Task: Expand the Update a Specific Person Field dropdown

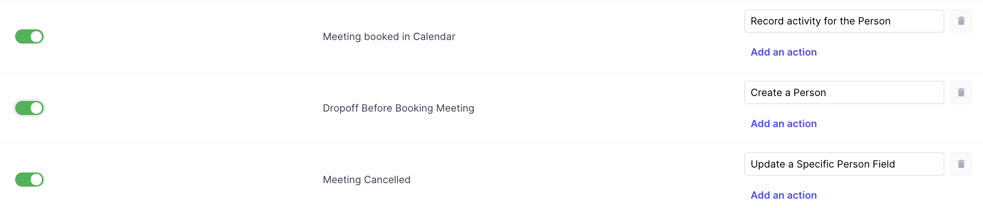Action: click(844, 164)
